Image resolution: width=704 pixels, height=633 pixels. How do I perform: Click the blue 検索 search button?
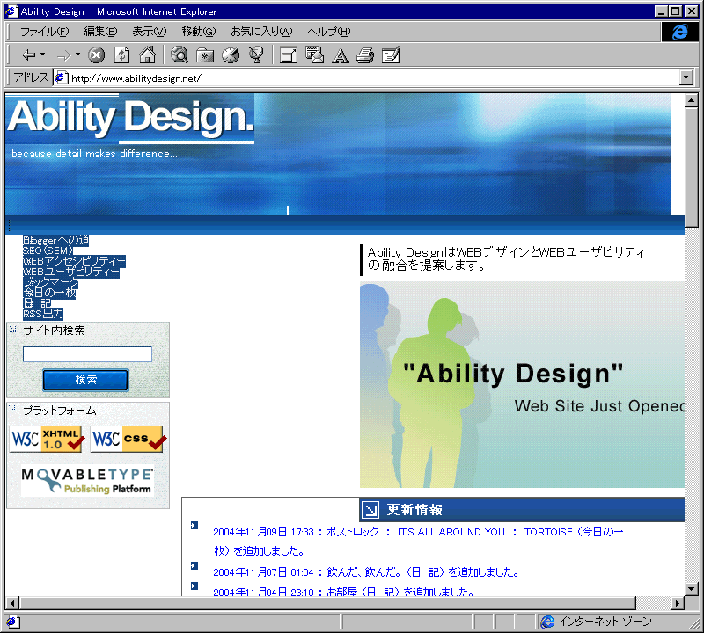(85, 380)
